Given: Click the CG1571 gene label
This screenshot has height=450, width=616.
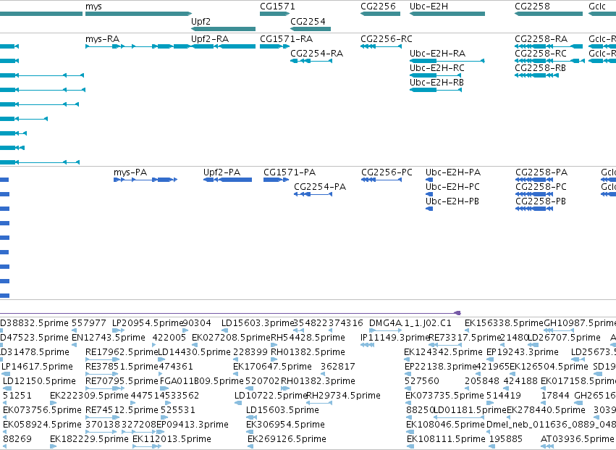Looking at the screenshot, I should pos(277,7).
